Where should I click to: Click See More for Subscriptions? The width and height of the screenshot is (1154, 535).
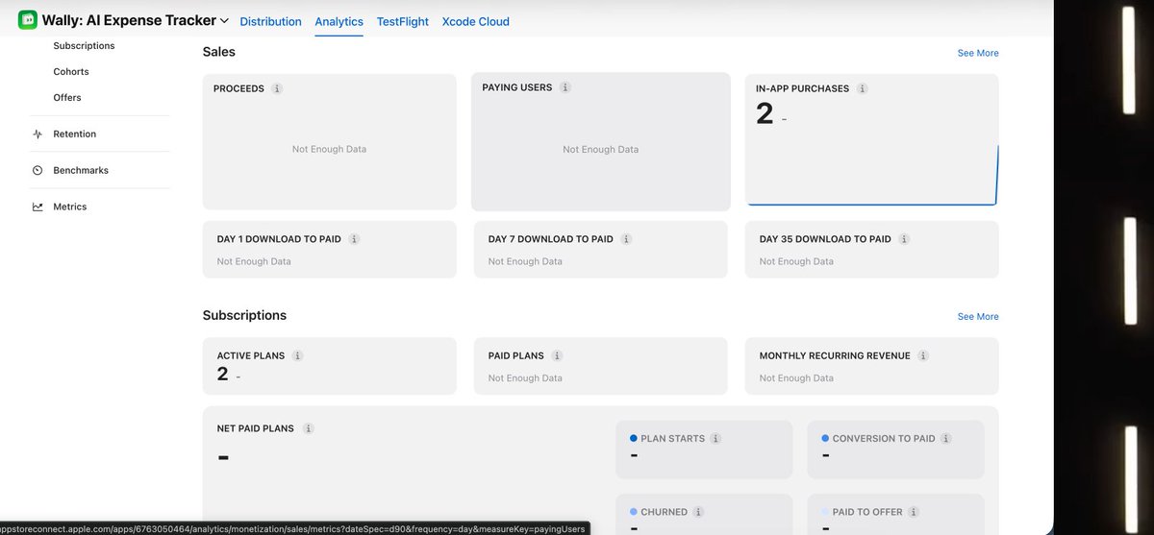[978, 316]
